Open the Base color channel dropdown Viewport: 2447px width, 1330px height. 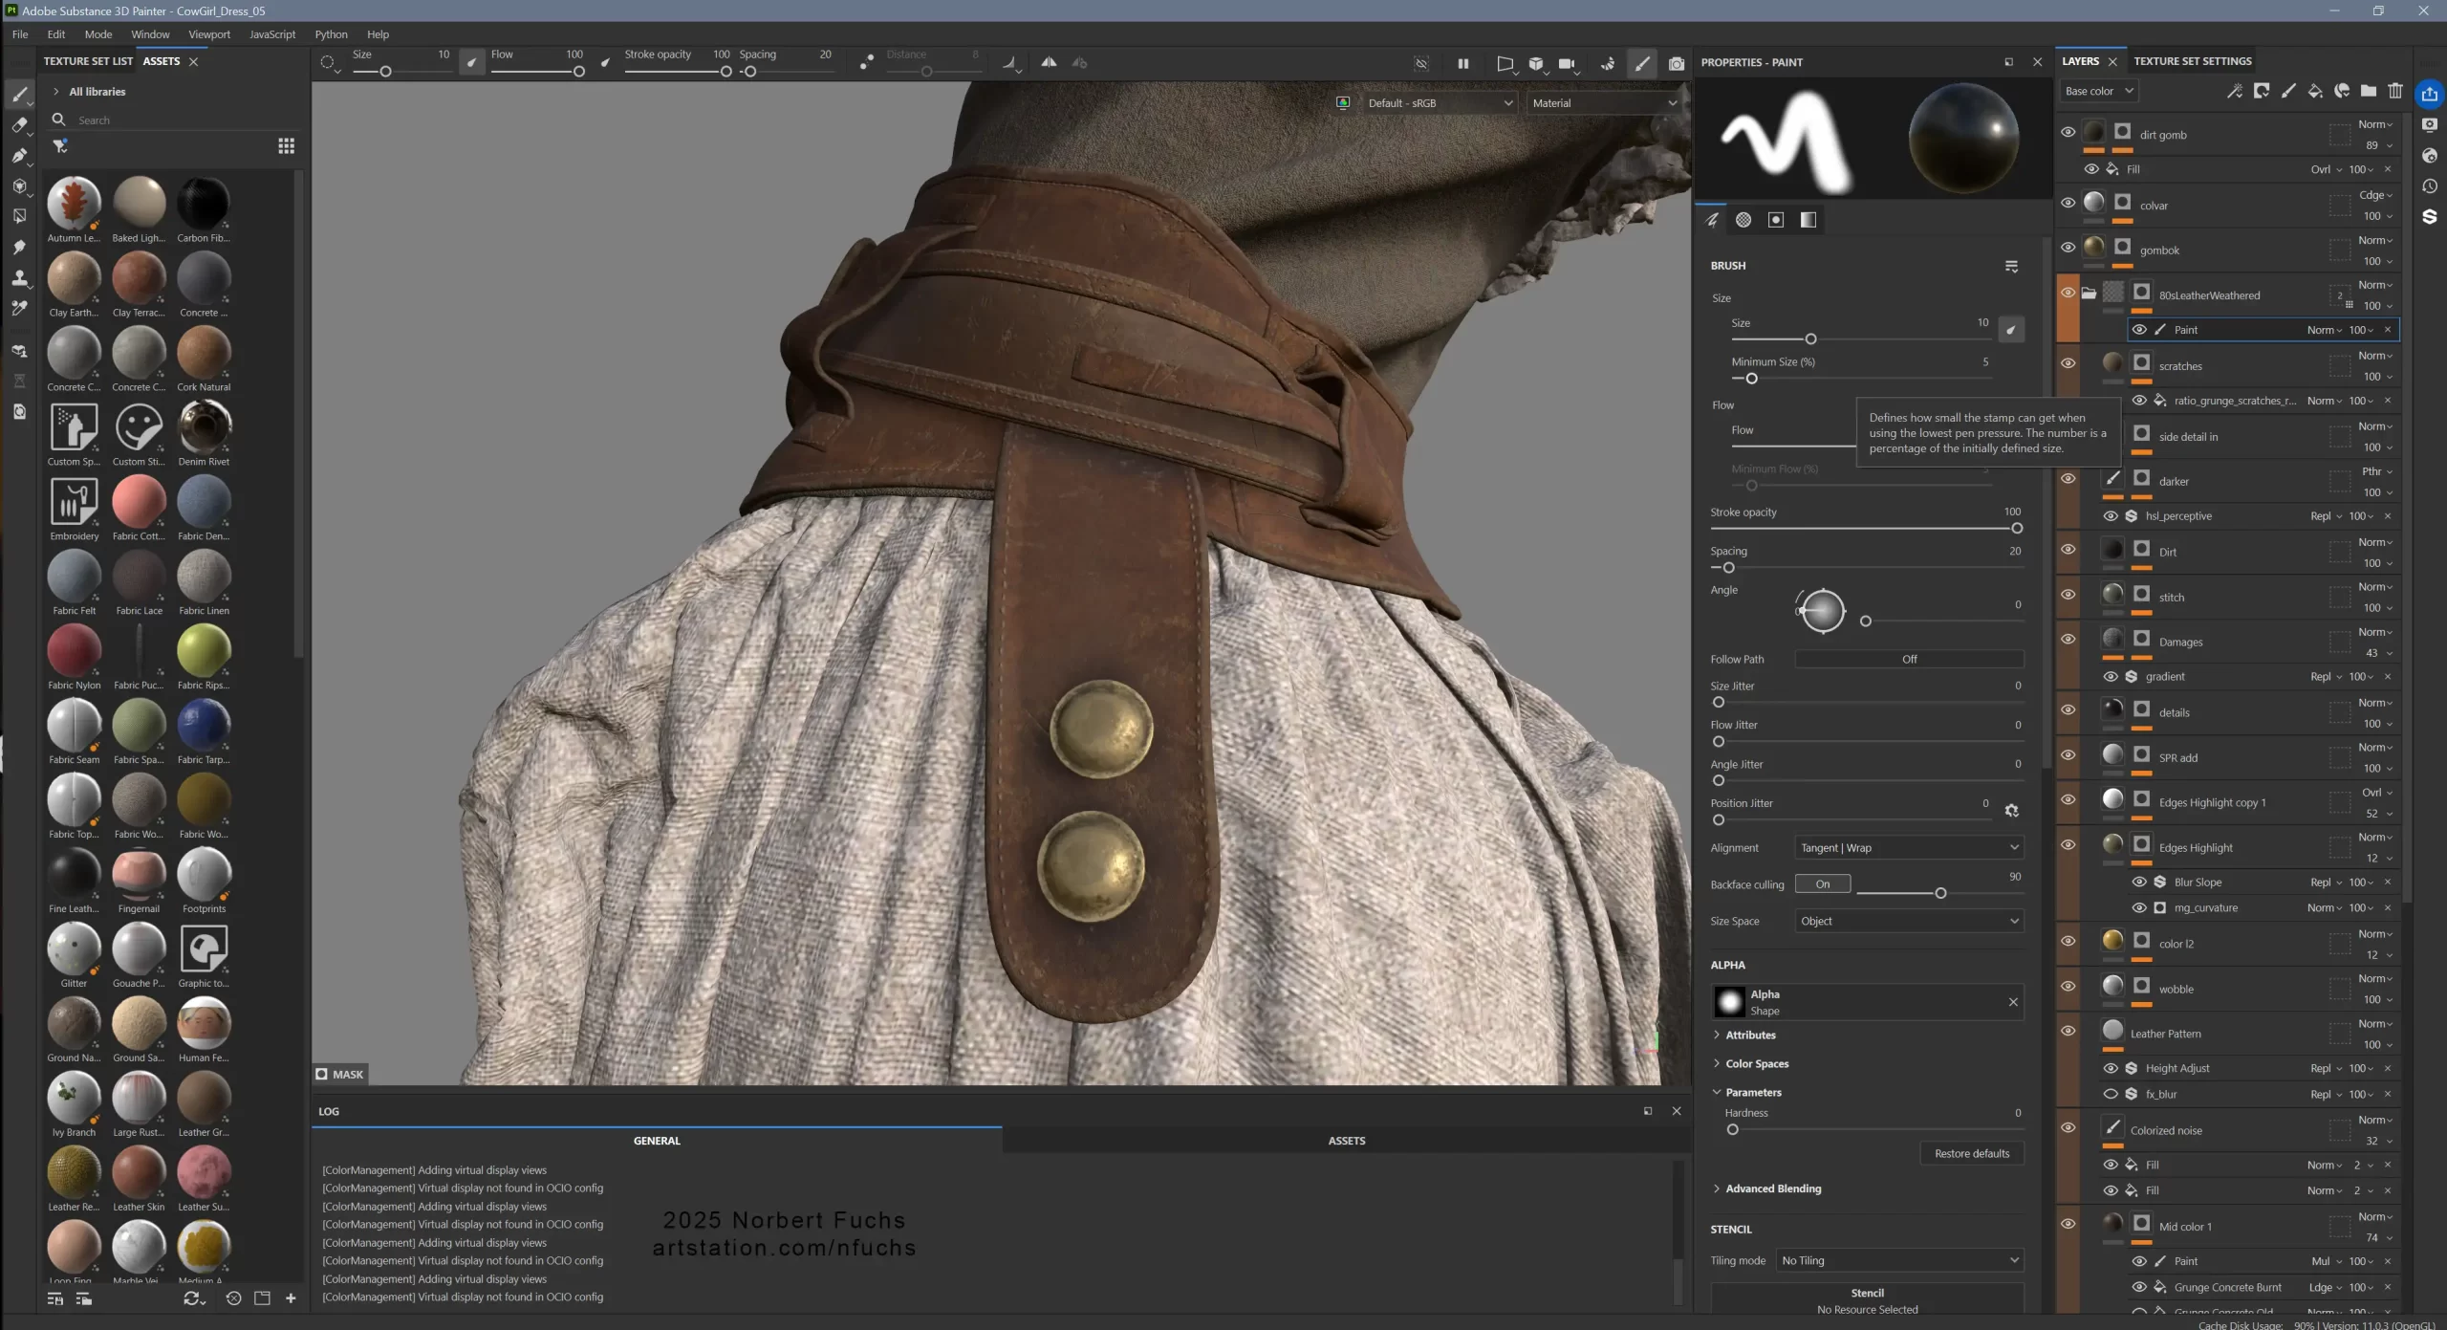tap(2098, 91)
